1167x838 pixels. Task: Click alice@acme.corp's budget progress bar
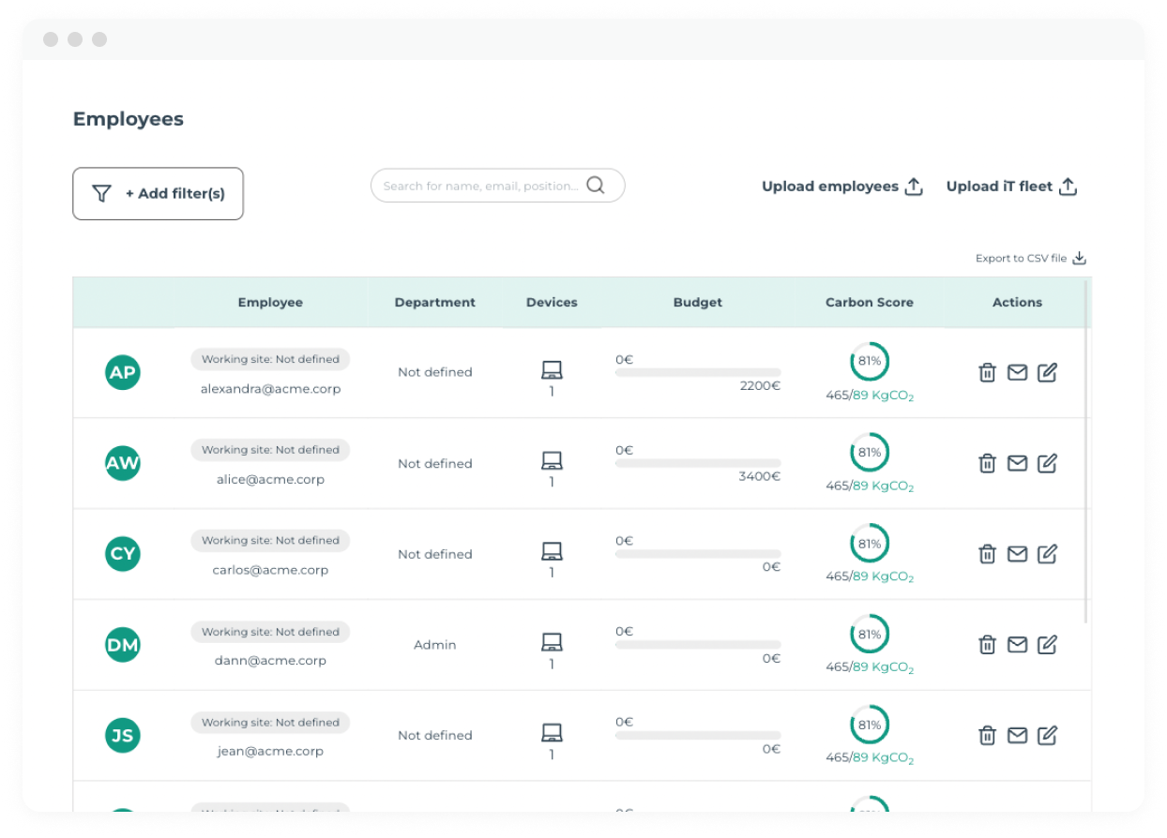[x=698, y=463]
